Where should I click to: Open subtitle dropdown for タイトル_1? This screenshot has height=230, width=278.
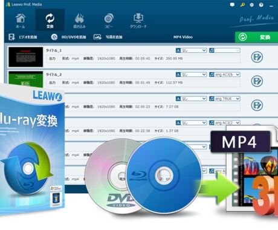(x=192, y=50)
